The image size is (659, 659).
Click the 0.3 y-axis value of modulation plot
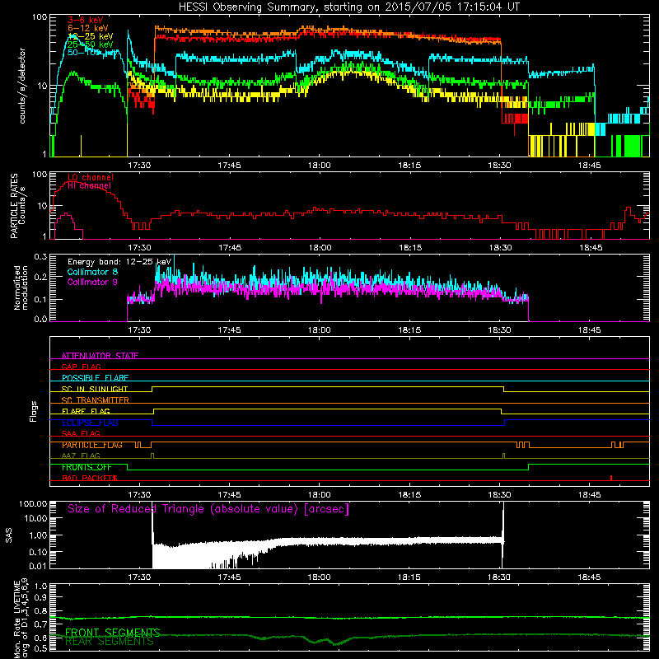coord(40,256)
